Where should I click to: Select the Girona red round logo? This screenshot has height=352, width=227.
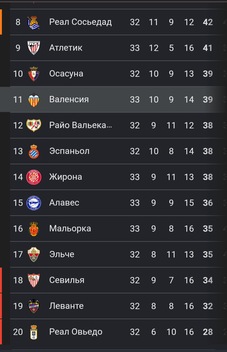click(x=33, y=177)
